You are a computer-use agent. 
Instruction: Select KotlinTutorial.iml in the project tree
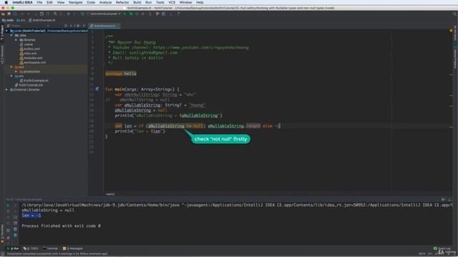29,85
